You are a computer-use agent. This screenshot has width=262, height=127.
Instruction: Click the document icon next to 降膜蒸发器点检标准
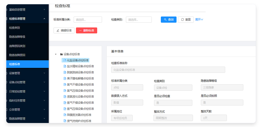click(64, 115)
